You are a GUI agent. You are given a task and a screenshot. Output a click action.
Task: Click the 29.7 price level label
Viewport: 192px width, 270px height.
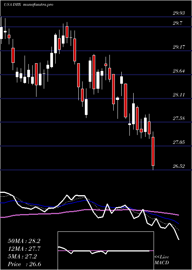click(x=178, y=23)
